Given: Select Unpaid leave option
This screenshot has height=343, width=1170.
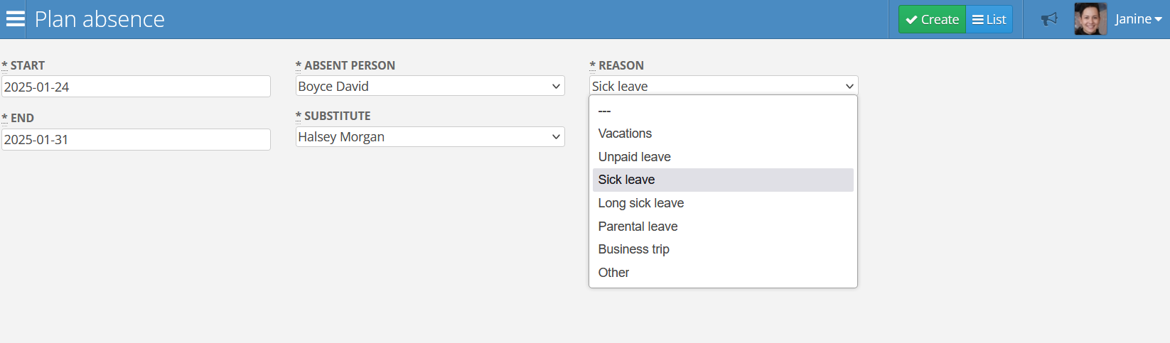Looking at the screenshot, I should [x=723, y=157].
